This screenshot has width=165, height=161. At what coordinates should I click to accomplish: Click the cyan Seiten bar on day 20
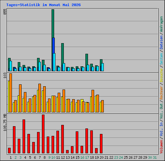pos(102,67)
